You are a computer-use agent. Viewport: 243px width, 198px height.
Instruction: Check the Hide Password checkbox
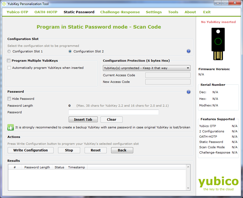coord(9,99)
